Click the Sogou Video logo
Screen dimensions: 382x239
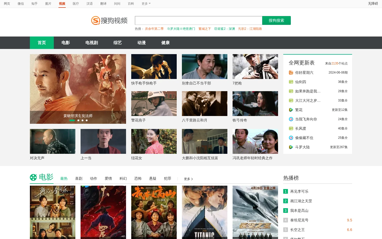(x=109, y=20)
